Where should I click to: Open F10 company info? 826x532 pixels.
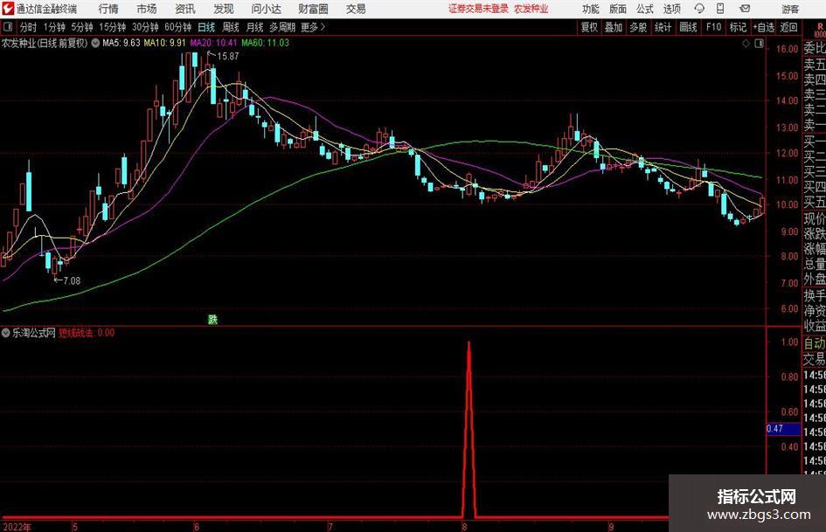tap(714, 27)
